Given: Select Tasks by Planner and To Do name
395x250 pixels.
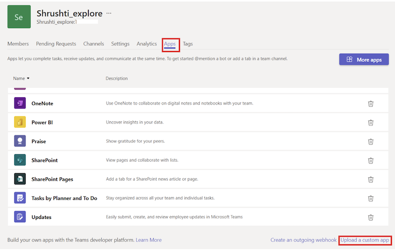Looking at the screenshot, I should [x=64, y=198].
